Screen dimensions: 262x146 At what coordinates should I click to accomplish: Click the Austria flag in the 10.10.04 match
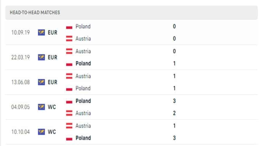pyautogui.click(x=69, y=126)
